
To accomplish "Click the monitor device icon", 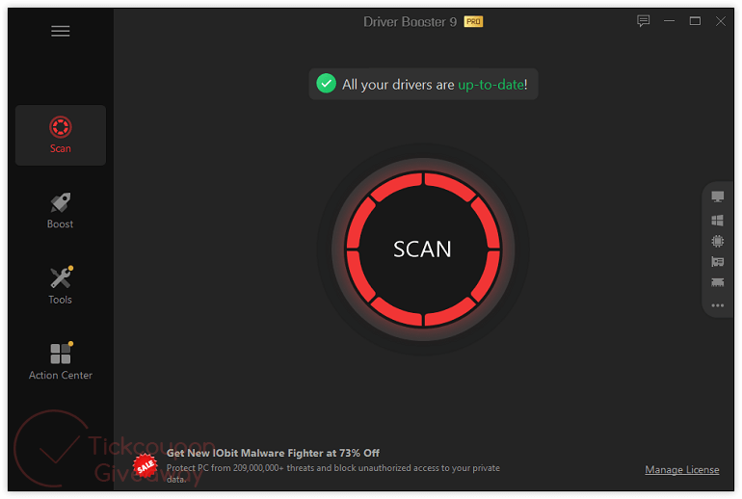I will [x=717, y=197].
